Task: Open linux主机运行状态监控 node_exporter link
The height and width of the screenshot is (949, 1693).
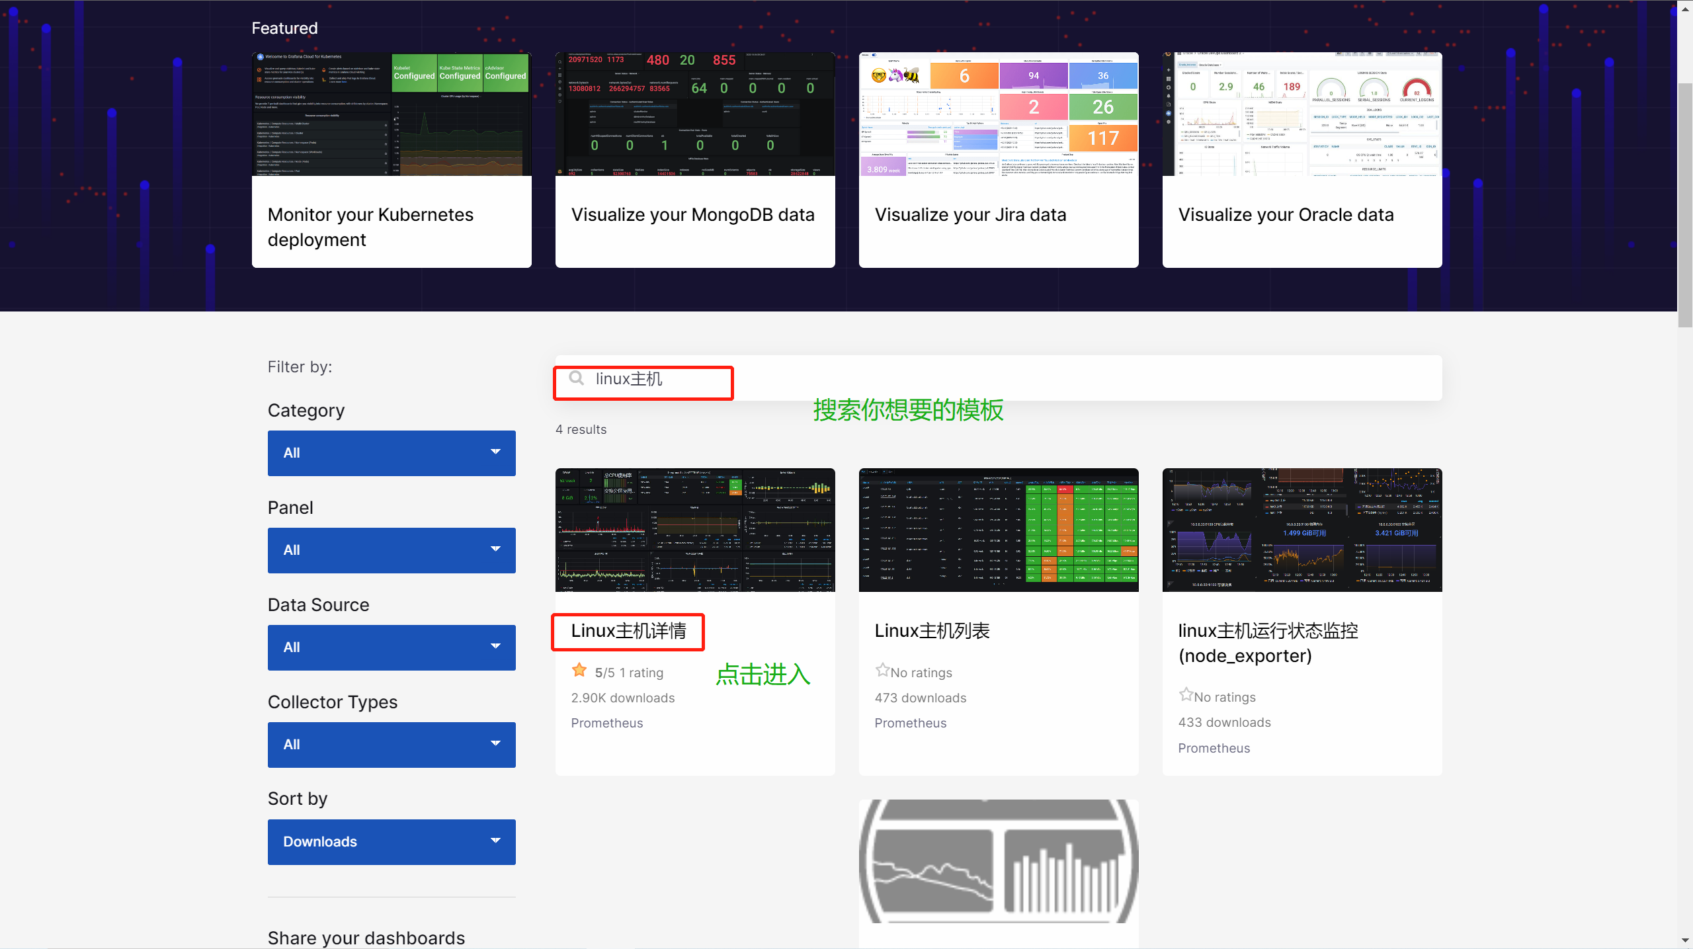Action: coord(1268,643)
